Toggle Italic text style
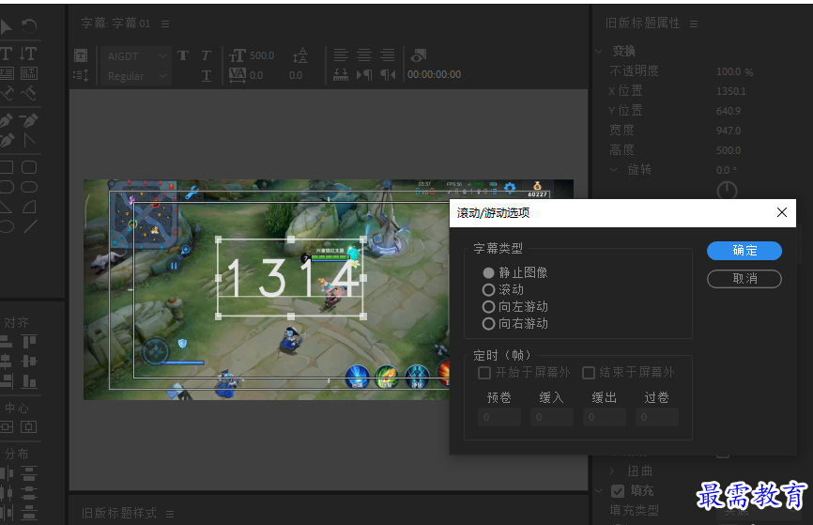The height and width of the screenshot is (525, 813). [x=206, y=55]
